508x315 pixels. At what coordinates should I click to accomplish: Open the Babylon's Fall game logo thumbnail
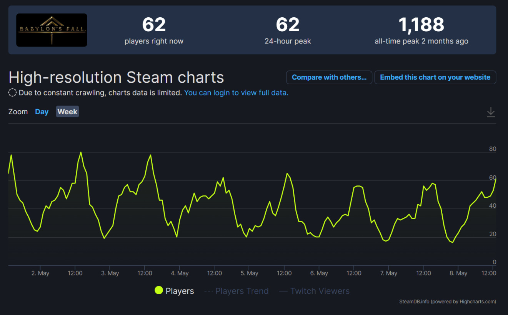[x=52, y=30]
